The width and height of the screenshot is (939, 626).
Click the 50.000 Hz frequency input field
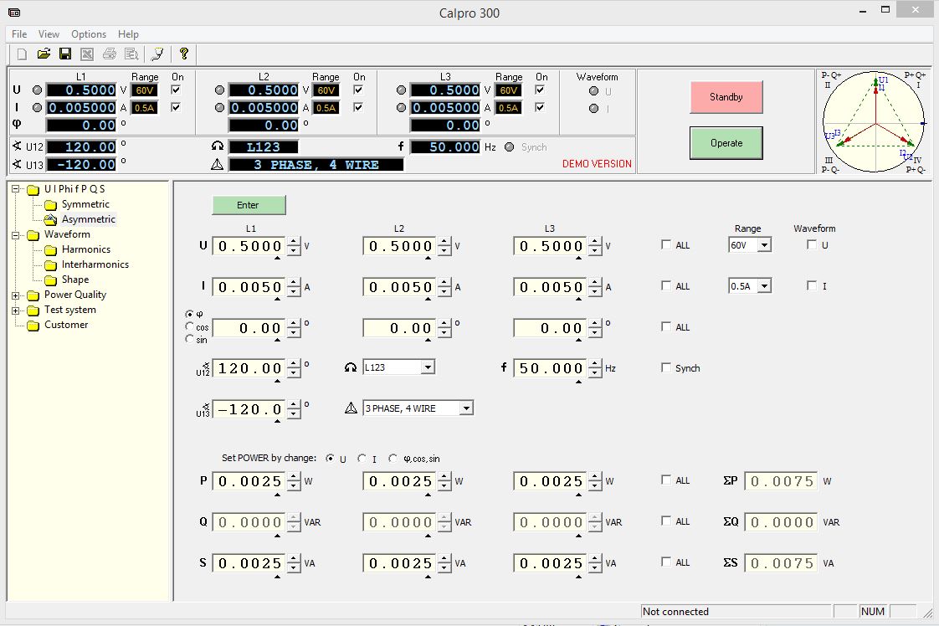click(551, 368)
